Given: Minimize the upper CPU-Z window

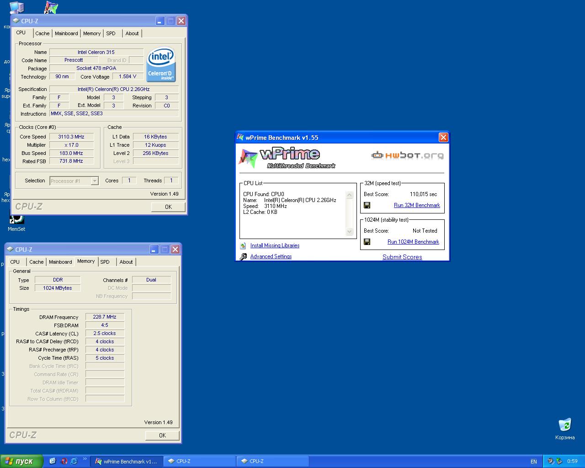Looking at the screenshot, I should 160,21.
